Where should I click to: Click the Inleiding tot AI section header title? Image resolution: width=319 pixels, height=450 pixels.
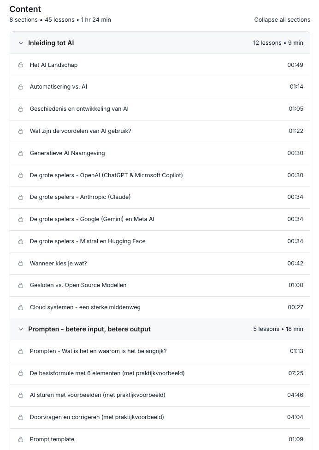pos(51,43)
